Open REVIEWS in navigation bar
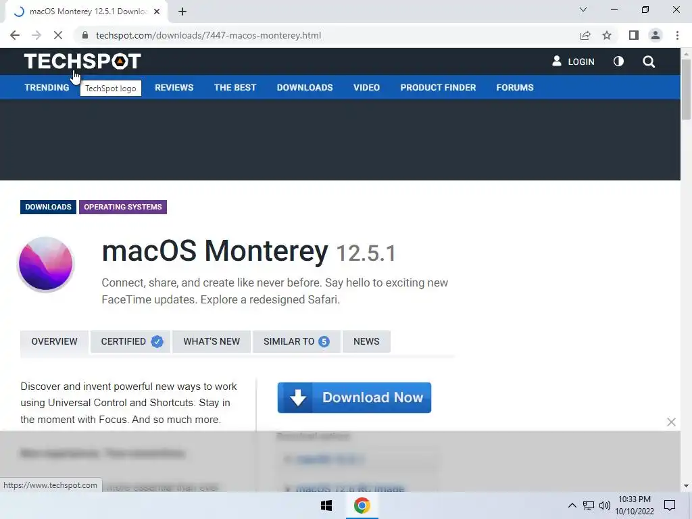Image resolution: width=692 pixels, height=519 pixels. [174, 87]
